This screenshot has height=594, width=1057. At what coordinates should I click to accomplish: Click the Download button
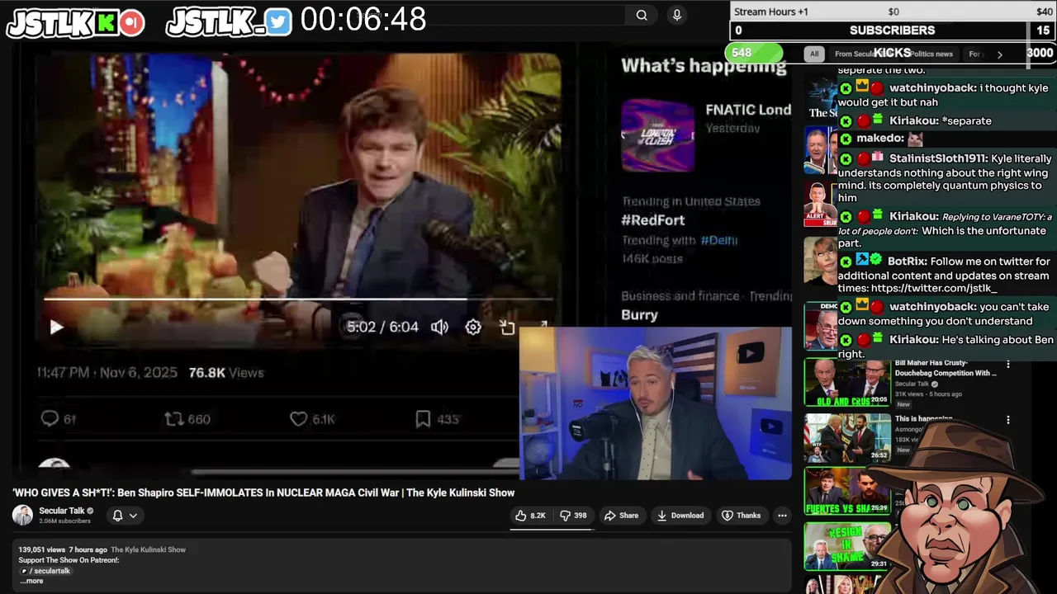point(680,516)
